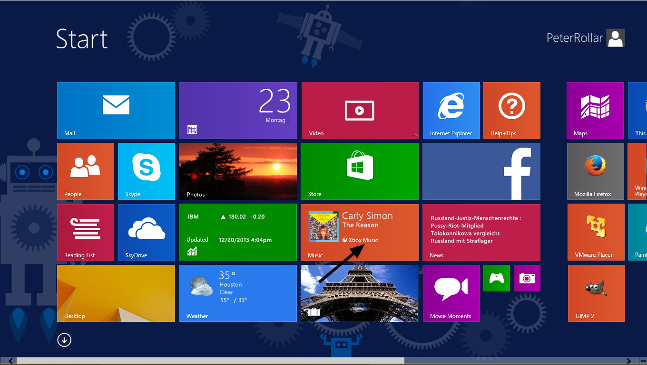Click the album cover in Music tile
Viewport: 647px width, 365px height.
(323, 226)
